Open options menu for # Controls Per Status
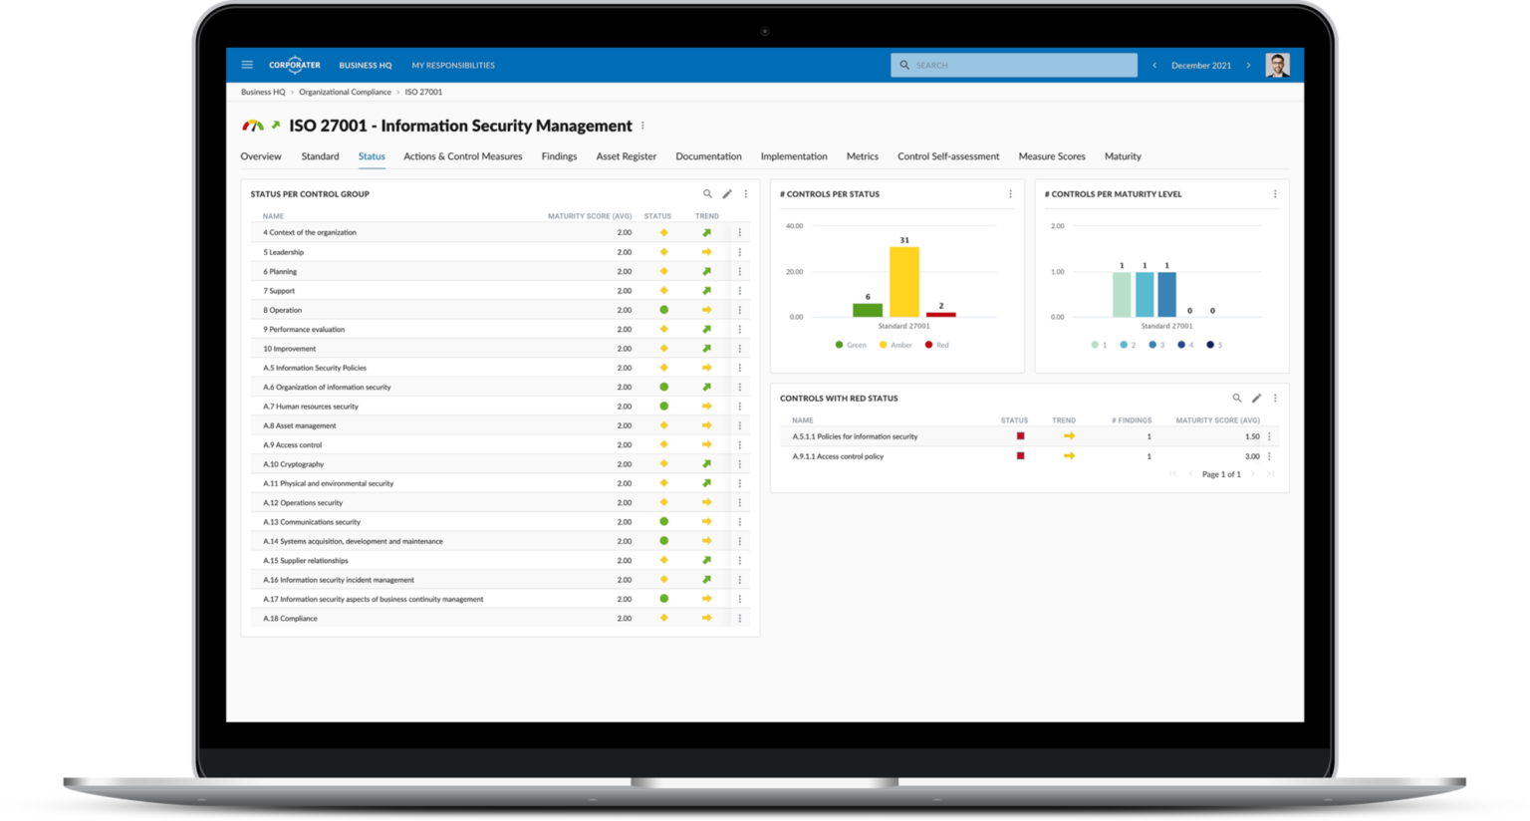This screenshot has width=1530, height=821. click(x=1010, y=194)
